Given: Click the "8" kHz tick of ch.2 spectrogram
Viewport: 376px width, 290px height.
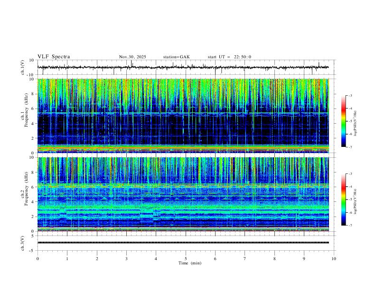Looking at the screenshot, I should [x=33, y=172].
